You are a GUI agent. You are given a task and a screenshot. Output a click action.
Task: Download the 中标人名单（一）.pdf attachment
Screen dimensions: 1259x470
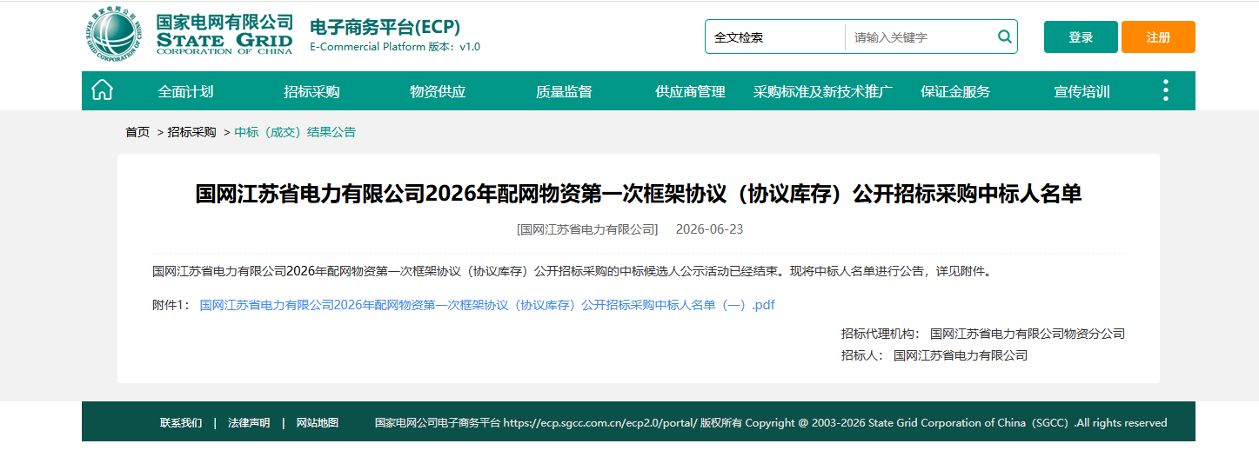(487, 305)
